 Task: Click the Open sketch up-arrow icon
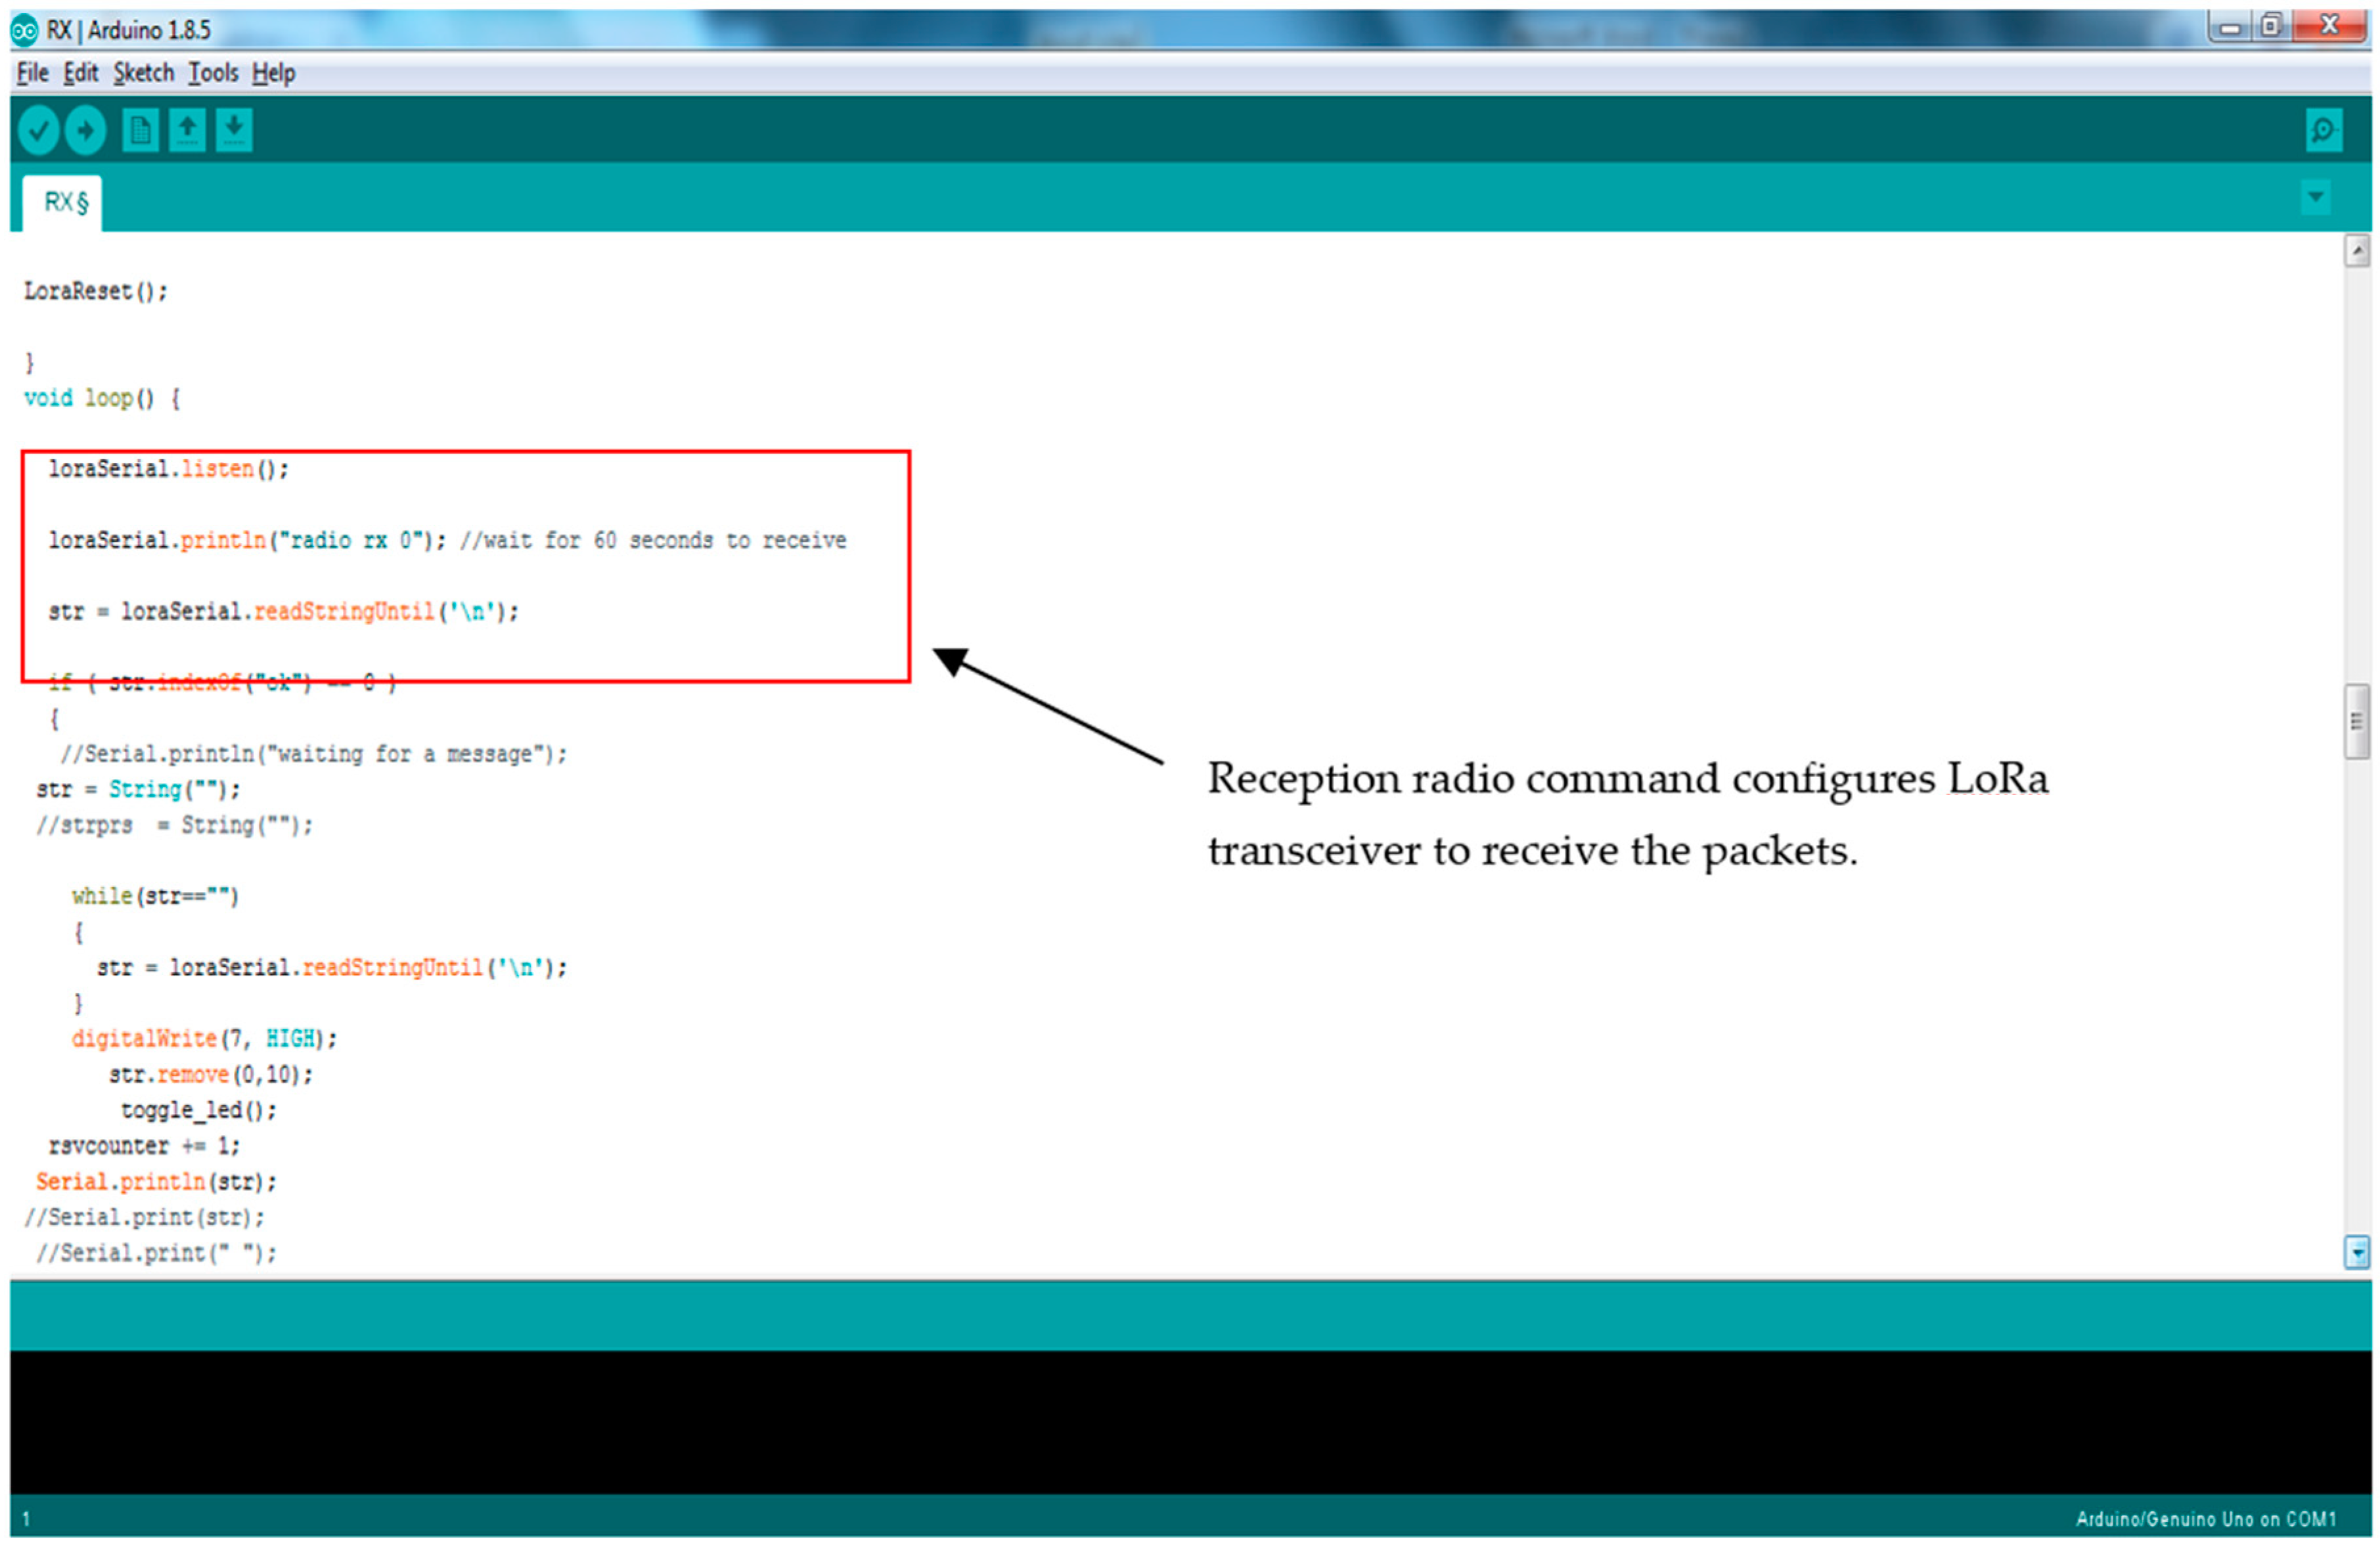click(187, 130)
